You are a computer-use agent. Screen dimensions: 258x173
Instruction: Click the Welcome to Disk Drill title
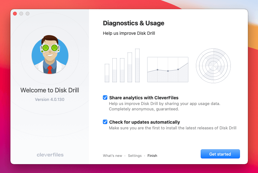click(x=50, y=90)
